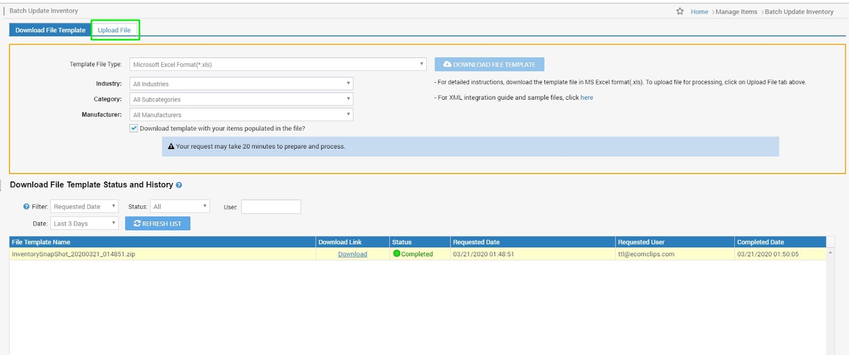Image resolution: width=849 pixels, height=355 pixels.
Task: Open Date Last 3 Days dropdown
Action: click(x=84, y=223)
